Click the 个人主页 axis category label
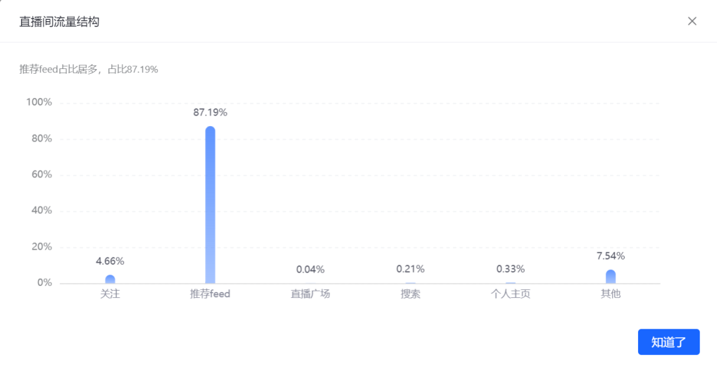717x371 pixels. [x=511, y=294]
